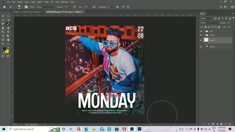235x132 pixels.
Task: Select the Hand tool
Action: [x=8, y=40]
